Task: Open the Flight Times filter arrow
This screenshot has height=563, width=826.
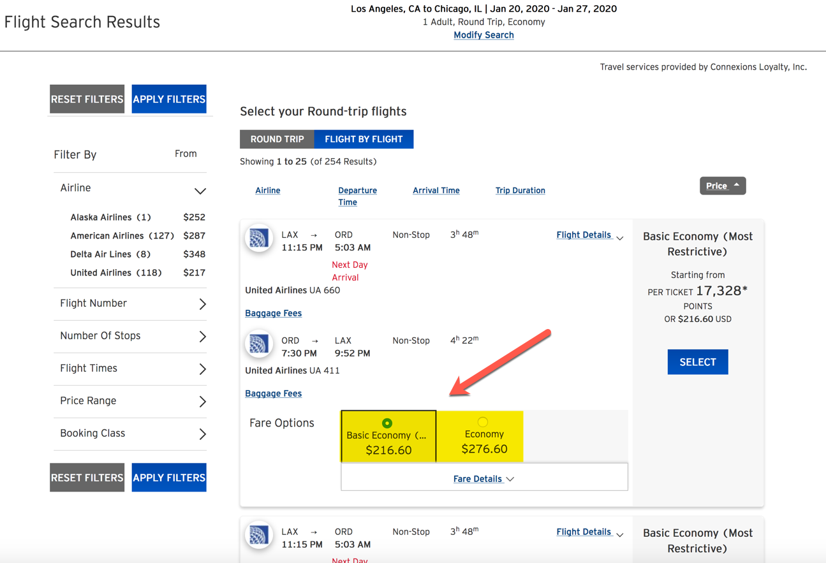Action: point(203,369)
